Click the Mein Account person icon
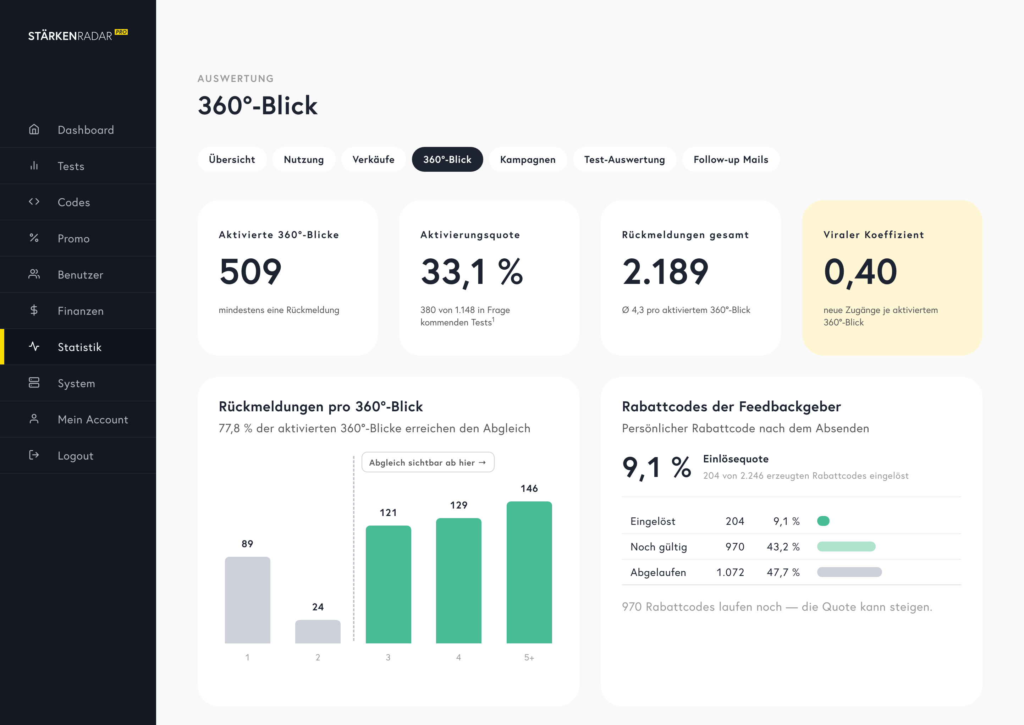The image size is (1024, 725). [x=34, y=419]
